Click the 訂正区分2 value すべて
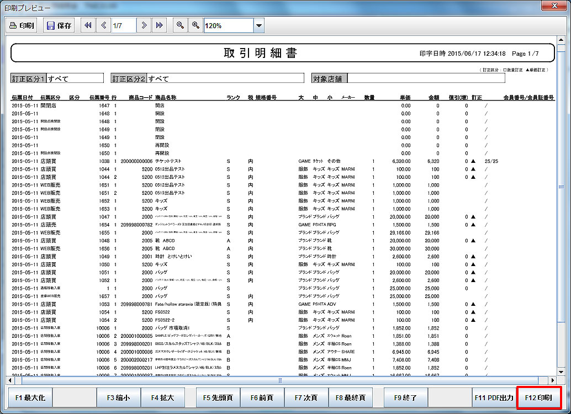This screenshot has height=414, width=571. 158,78
